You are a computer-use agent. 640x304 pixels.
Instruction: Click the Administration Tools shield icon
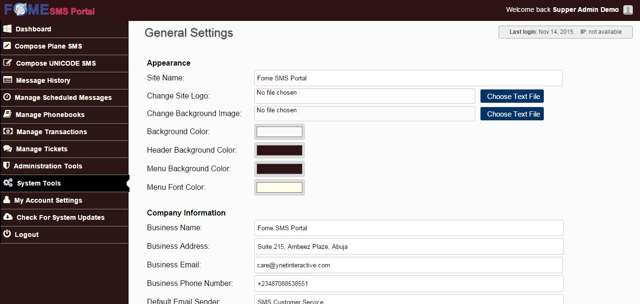(x=6, y=166)
